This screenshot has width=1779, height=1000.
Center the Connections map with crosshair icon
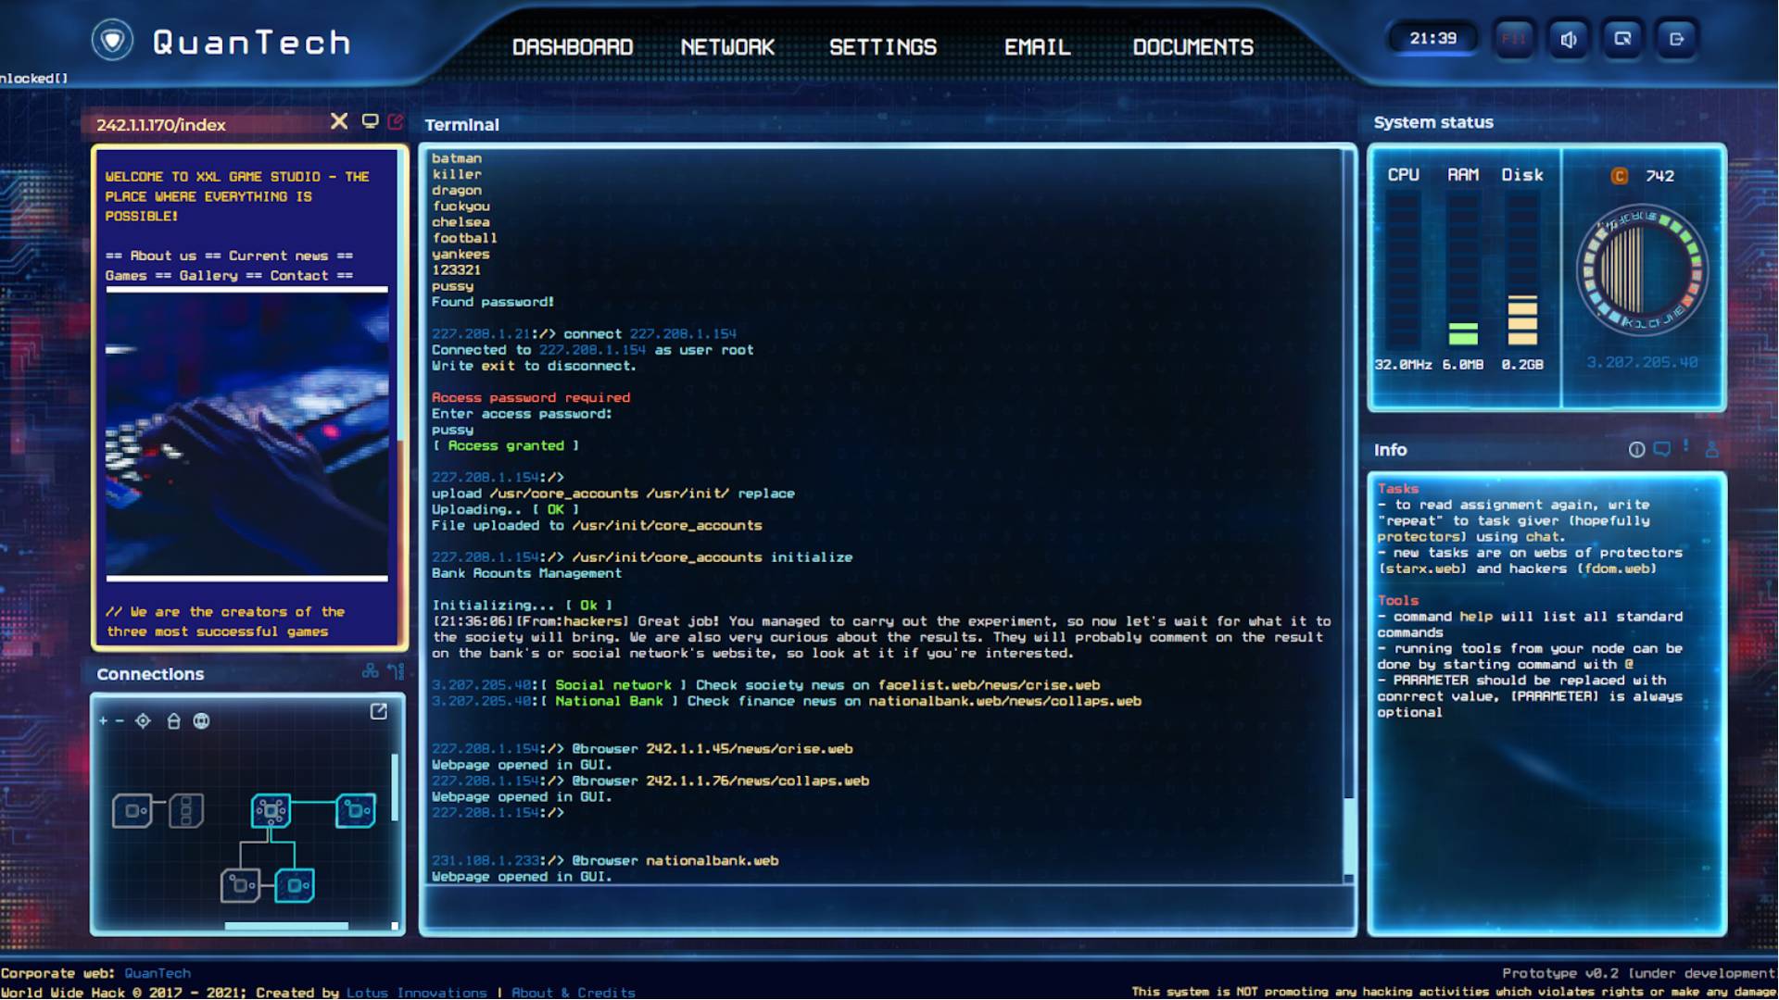[x=143, y=721]
